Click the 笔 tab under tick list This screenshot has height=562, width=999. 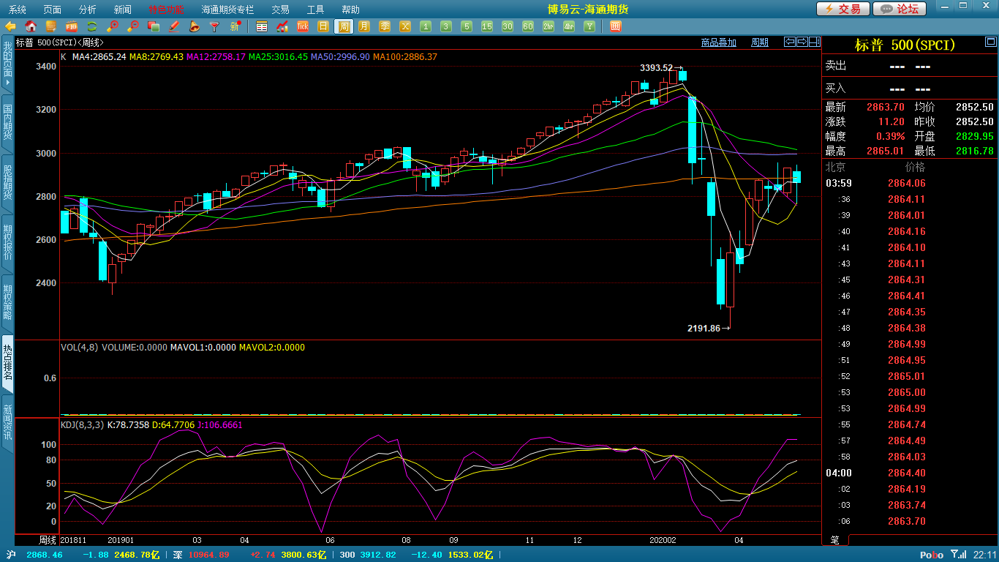click(835, 540)
